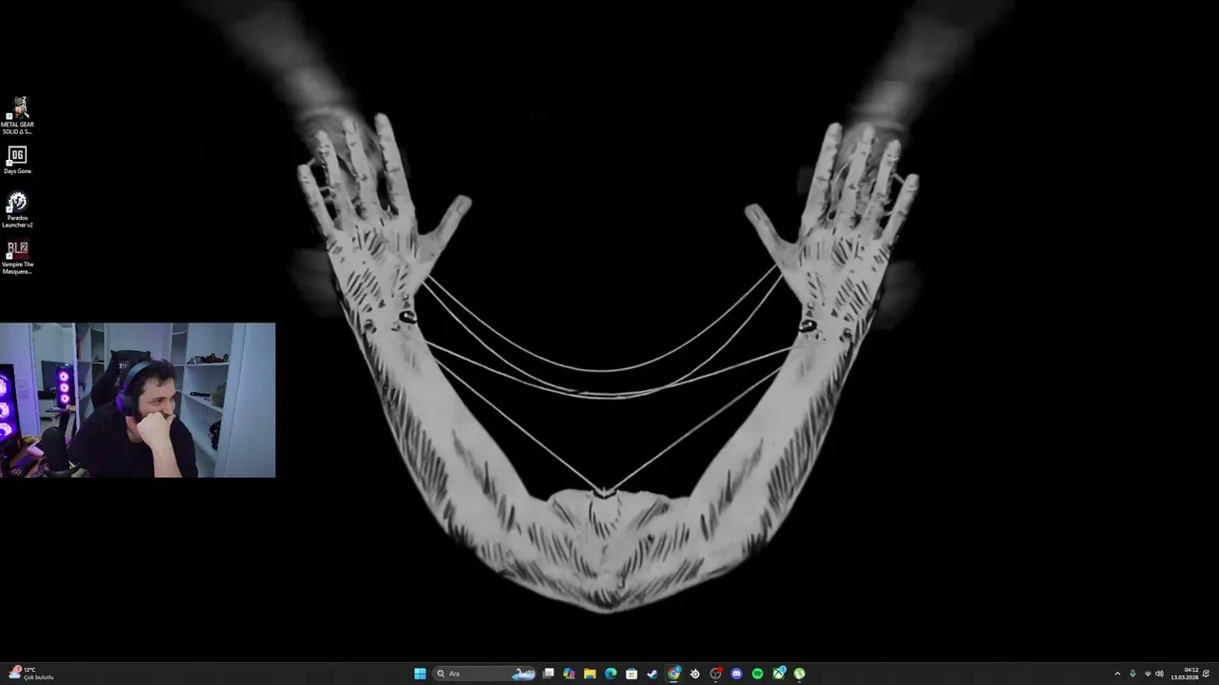Open OBS Studio from the taskbar
The height and width of the screenshot is (685, 1219).
pos(716,674)
